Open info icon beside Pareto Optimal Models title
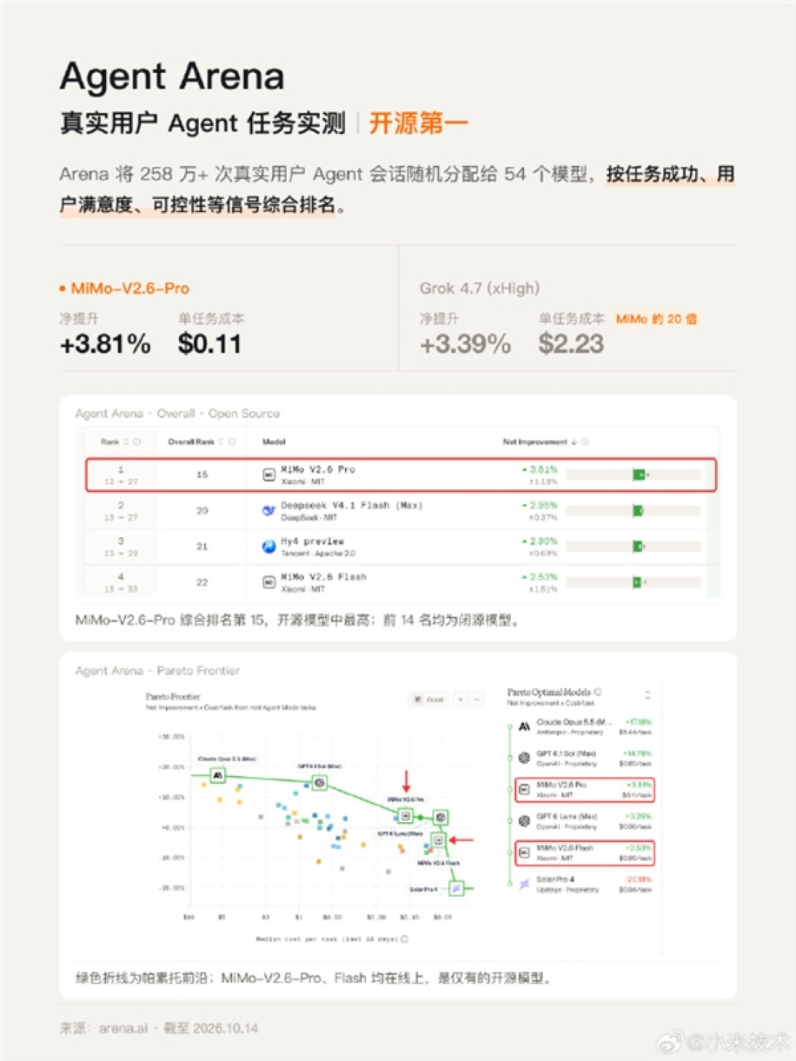Image resolution: width=796 pixels, height=1061 pixels. click(x=598, y=692)
